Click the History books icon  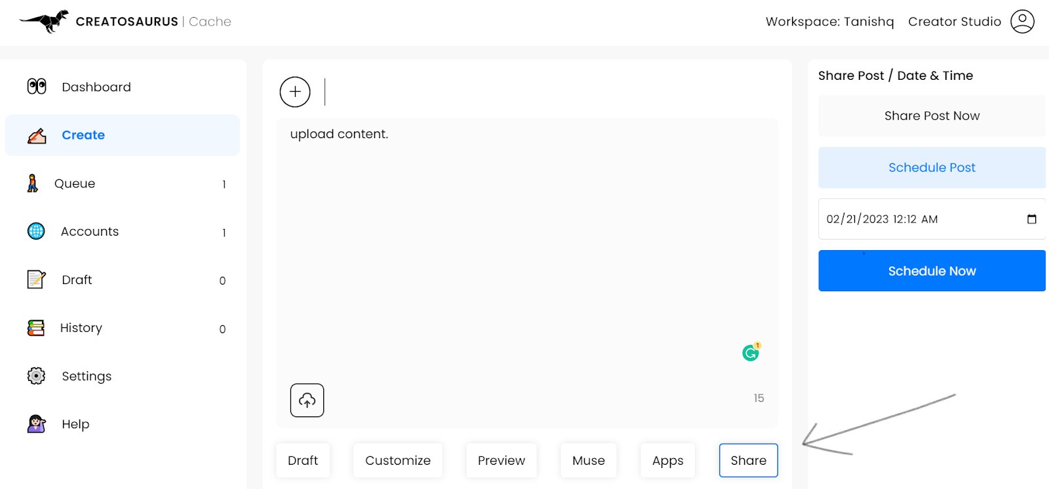(x=36, y=327)
